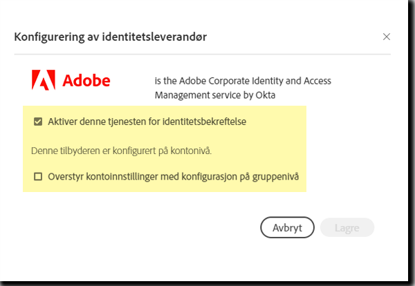Click the red Adobe logo icon
Screen dimensions: 415x286
tap(44, 81)
